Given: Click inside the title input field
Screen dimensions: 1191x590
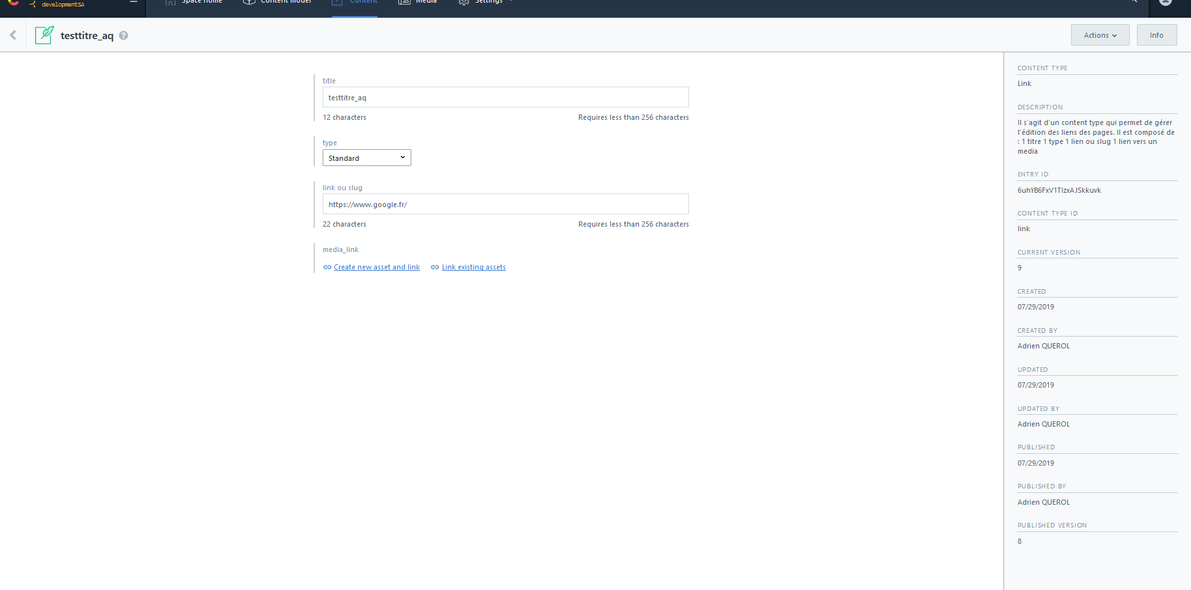Looking at the screenshot, I should click(505, 96).
